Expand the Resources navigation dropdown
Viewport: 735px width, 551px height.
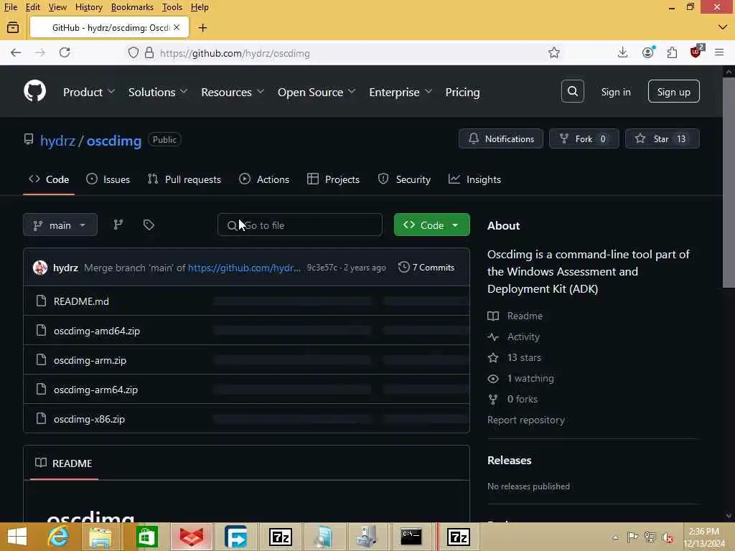coord(233,92)
